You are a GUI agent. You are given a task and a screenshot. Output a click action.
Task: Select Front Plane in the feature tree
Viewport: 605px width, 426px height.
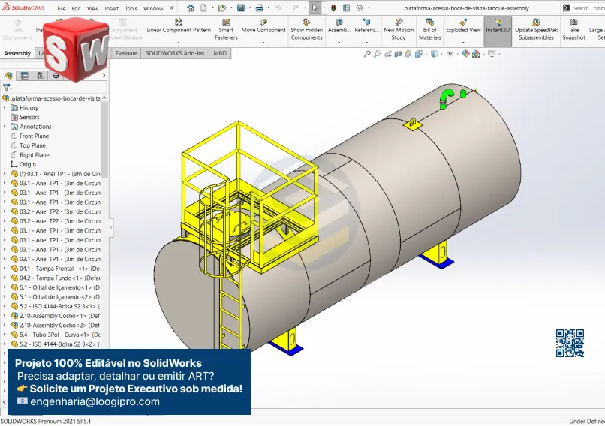(x=34, y=136)
